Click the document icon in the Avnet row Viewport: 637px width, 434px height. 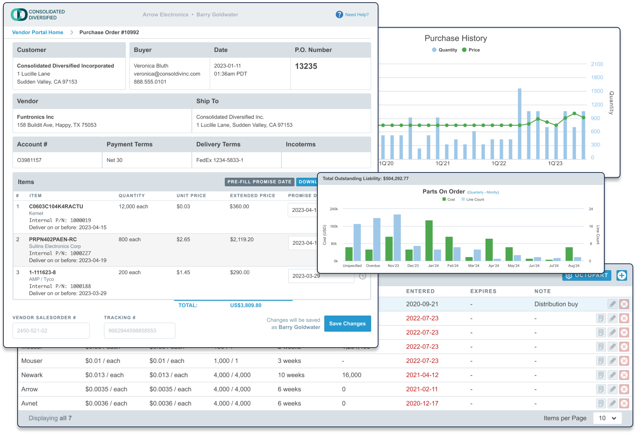point(601,404)
